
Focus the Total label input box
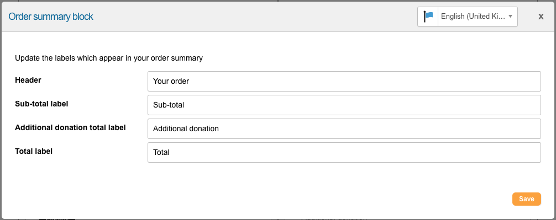pos(344,152)
